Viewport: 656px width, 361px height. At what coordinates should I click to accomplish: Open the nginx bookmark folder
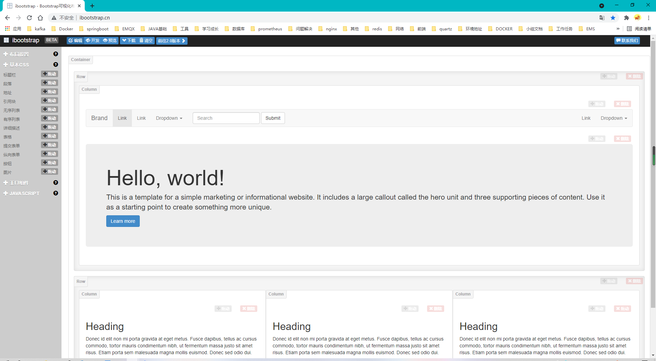pyautogui.click(x=328, y=29)
